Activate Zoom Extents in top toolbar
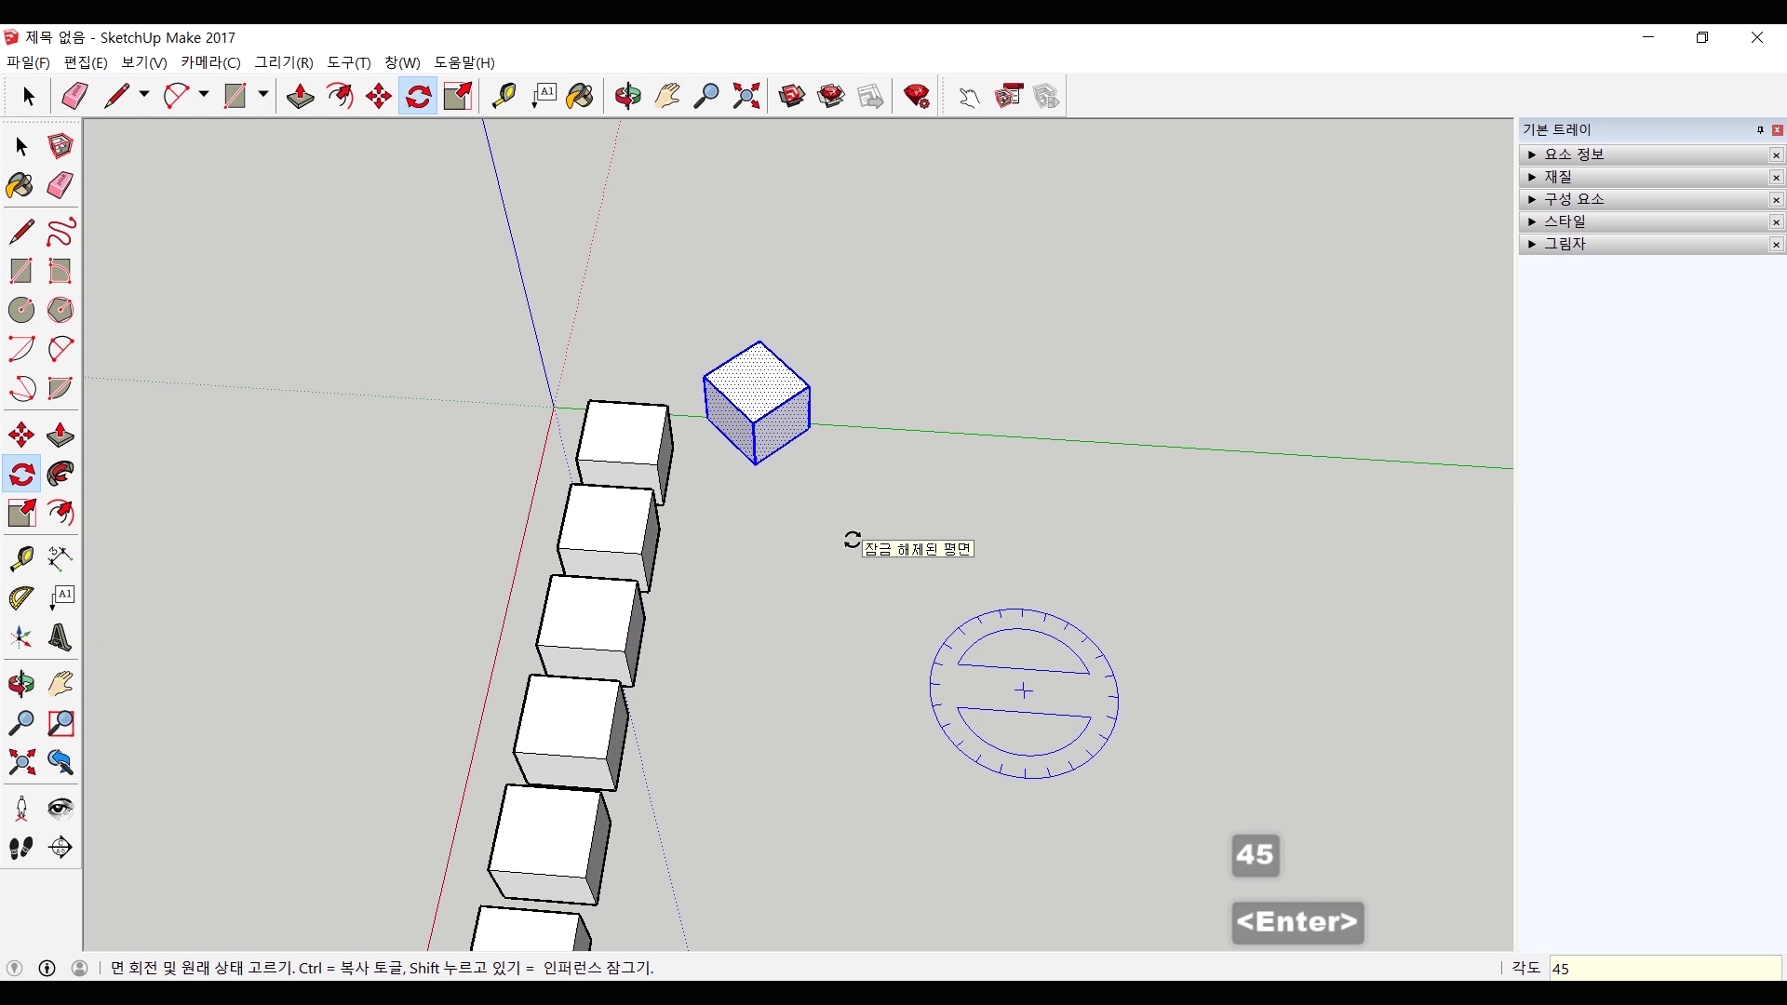The height and width of the screenshot is (1005, 1787). coord(746,96)
